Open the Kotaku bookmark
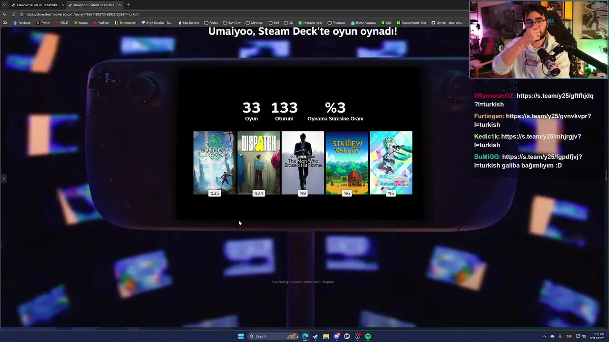 (81, 23)
